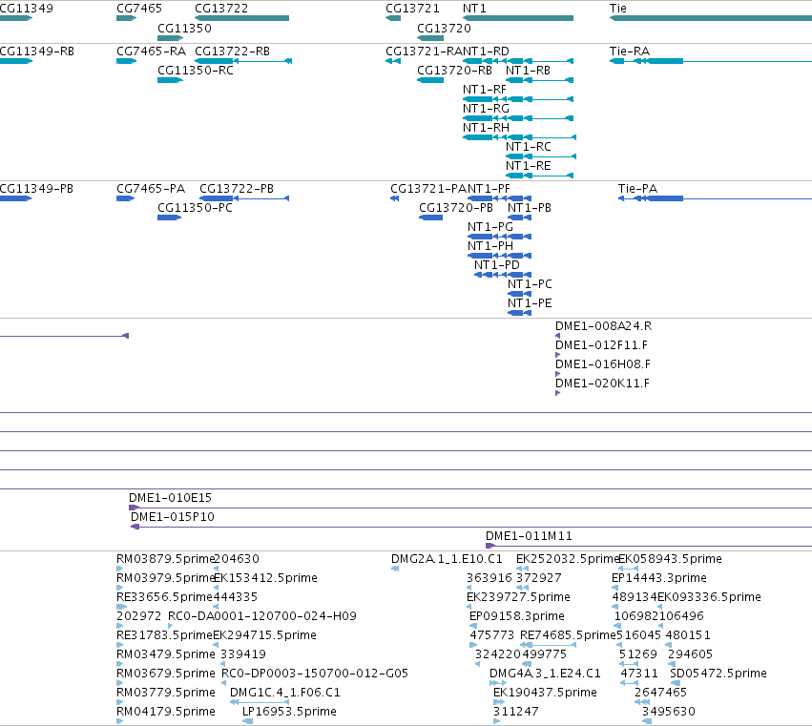Click the CG11349 gene label
Viewport: 812px width, 726px height.
click(x=26, y=9)
